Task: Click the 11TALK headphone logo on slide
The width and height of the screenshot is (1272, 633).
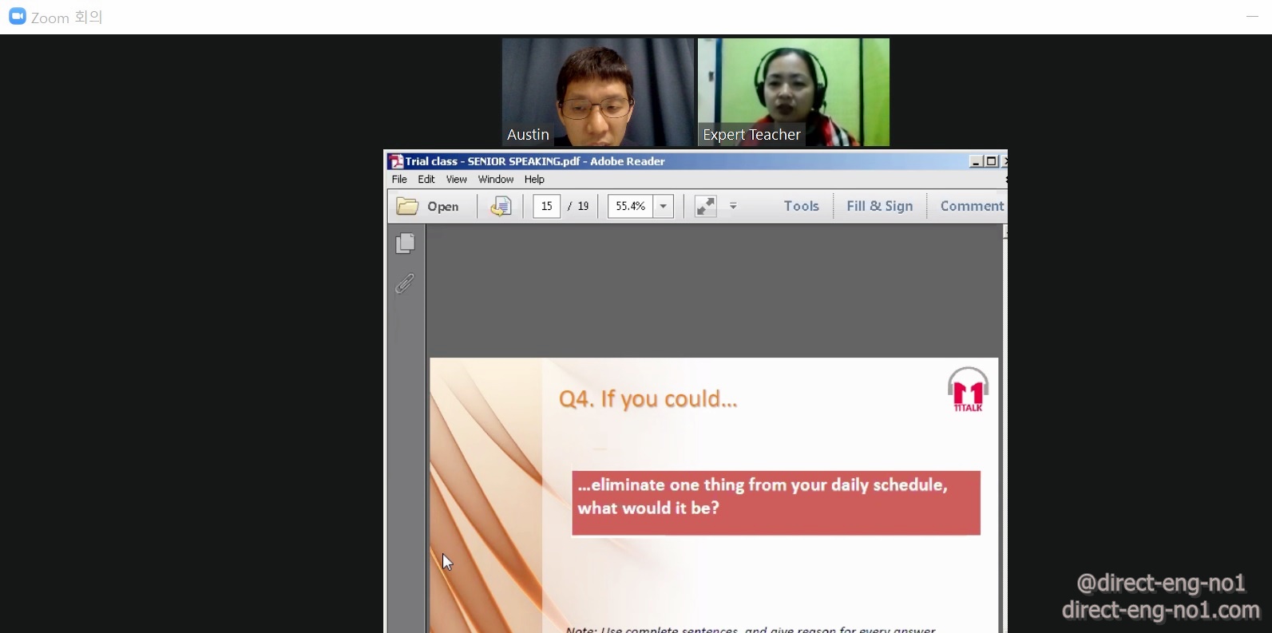Action: (968, 390)
